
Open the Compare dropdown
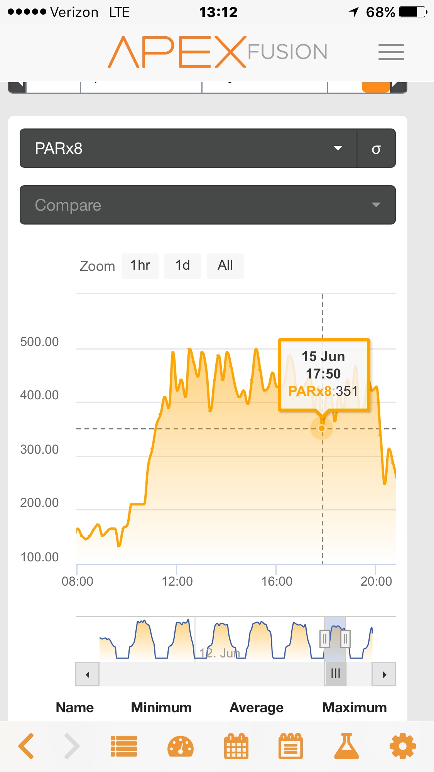[x=208, y=205]
